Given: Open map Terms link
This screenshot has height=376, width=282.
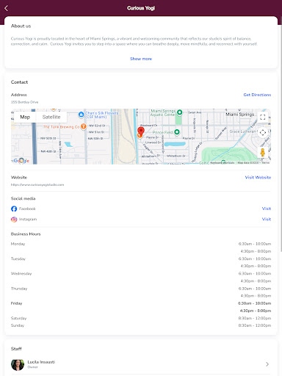Looking at the screenshot, I should [x=266, y=162].
